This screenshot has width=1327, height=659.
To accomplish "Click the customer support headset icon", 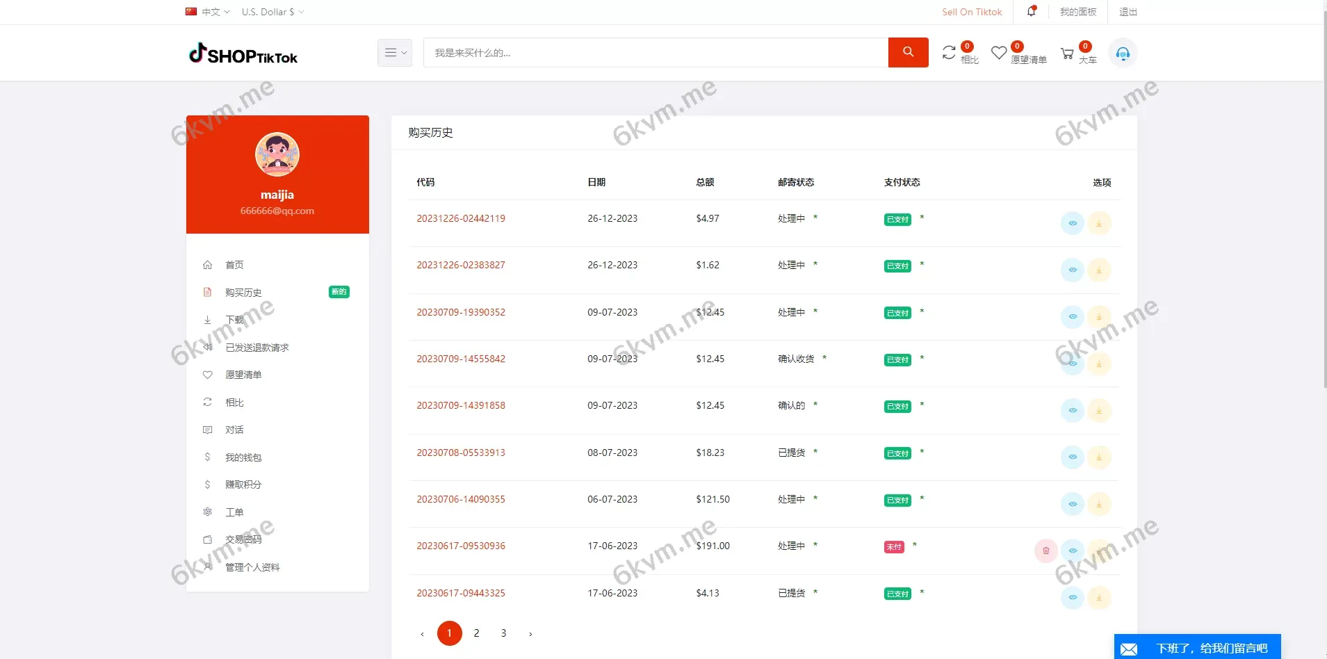I will click(1124, 53).
